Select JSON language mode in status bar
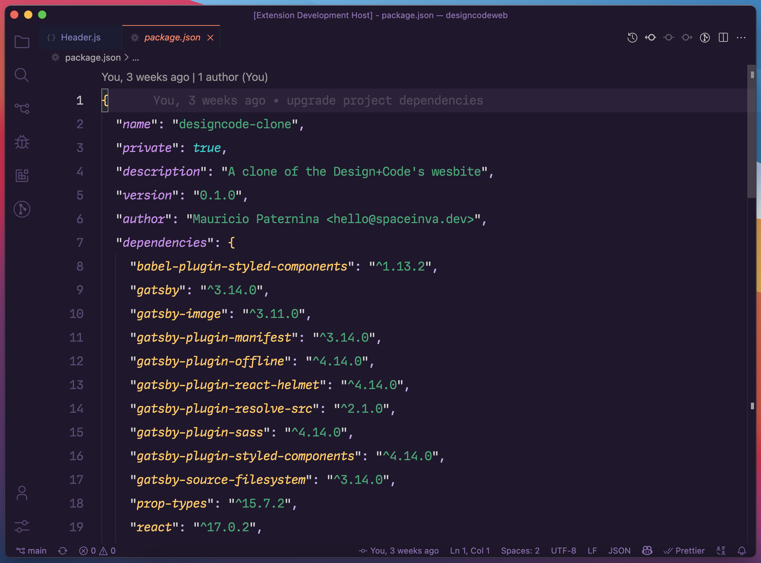 (x=619, y=550)
